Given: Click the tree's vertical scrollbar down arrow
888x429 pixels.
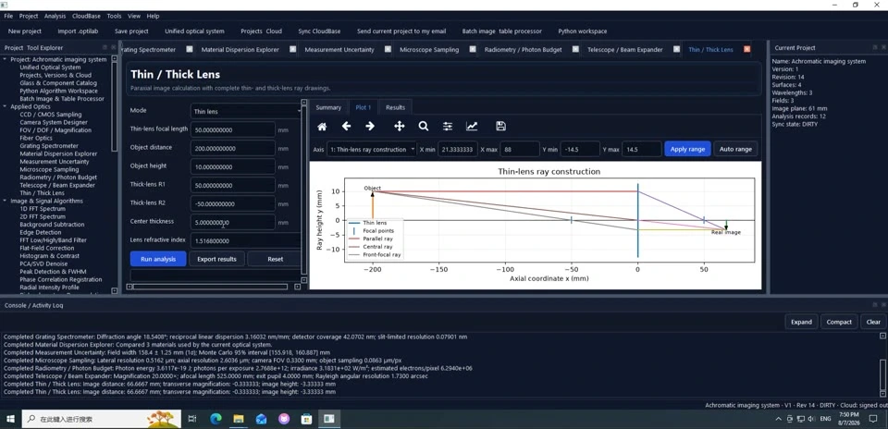Looking at the screenshot, I should tap(115, 290).
